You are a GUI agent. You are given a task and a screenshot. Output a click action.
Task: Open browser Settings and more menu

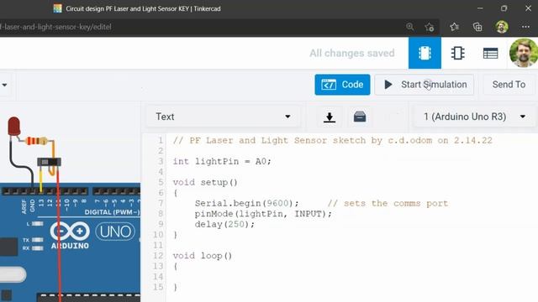point(525,27)
